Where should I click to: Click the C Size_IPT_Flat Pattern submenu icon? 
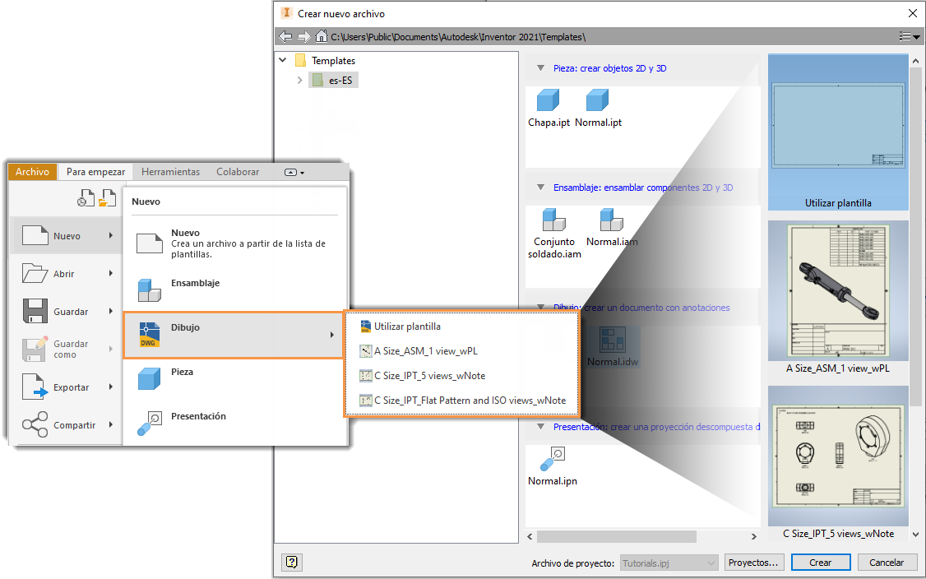coord(366,401)
